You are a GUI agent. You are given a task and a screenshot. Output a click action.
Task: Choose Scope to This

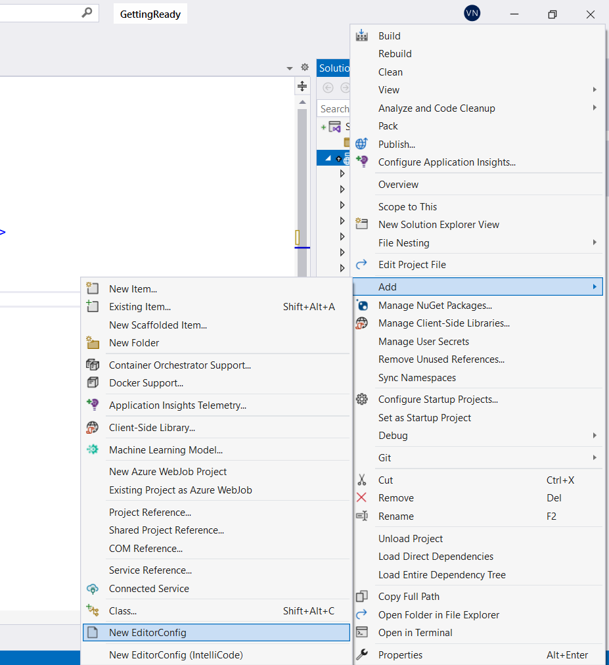407,206
